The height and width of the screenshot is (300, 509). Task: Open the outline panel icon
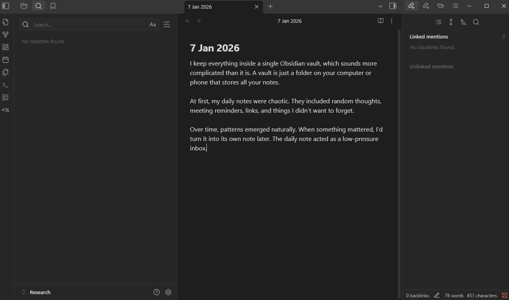pos(455,6)
